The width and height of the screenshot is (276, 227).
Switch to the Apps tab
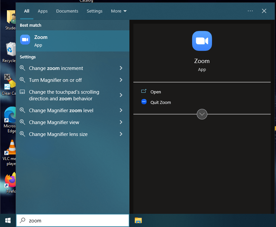[x=43, y=11]
